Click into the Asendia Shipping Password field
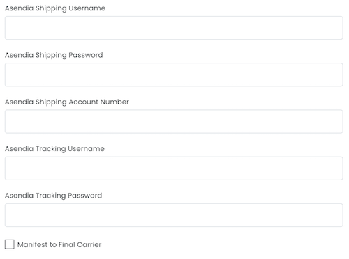Image resolution: width=349 pixels, height=259 pixels. coord(174,74)
